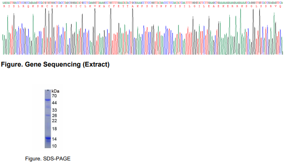Click the word Figure in the sequencing caption
The image size is (285, 163).
point(12,64)
